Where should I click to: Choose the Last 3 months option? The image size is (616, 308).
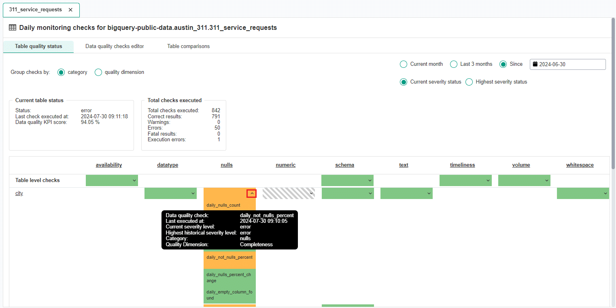click(453, 64)
